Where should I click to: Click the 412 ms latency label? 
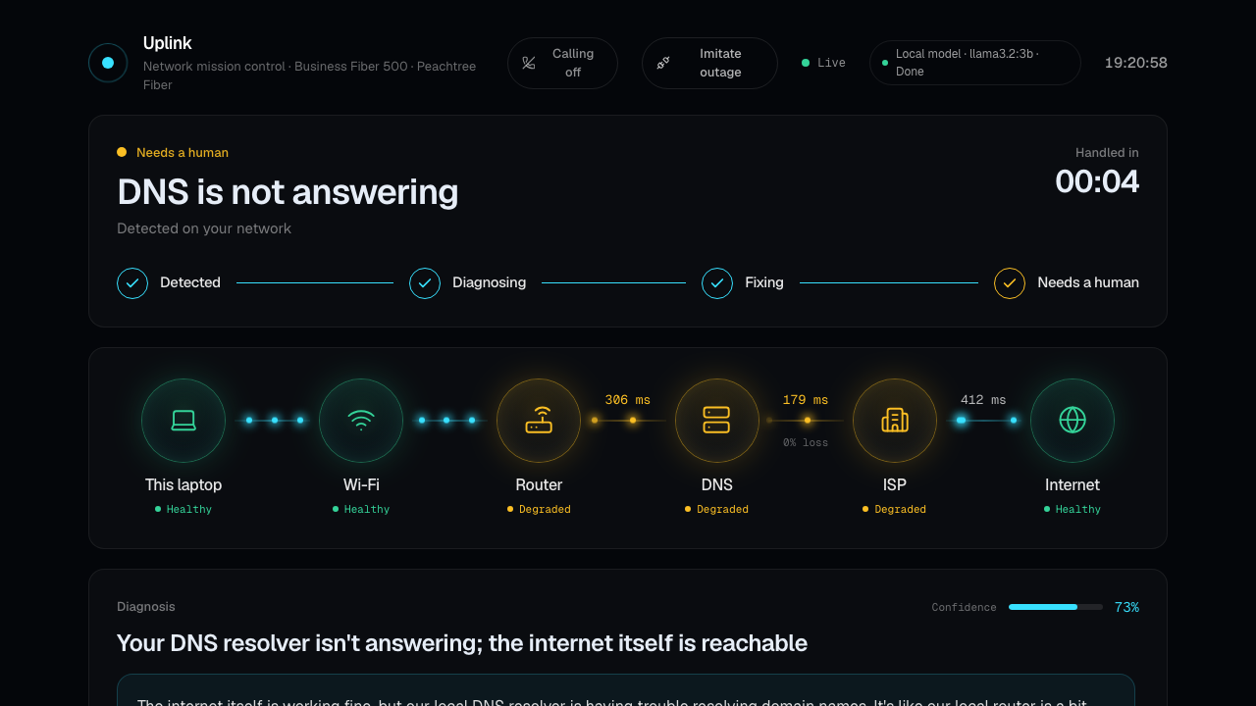[983, 400]
